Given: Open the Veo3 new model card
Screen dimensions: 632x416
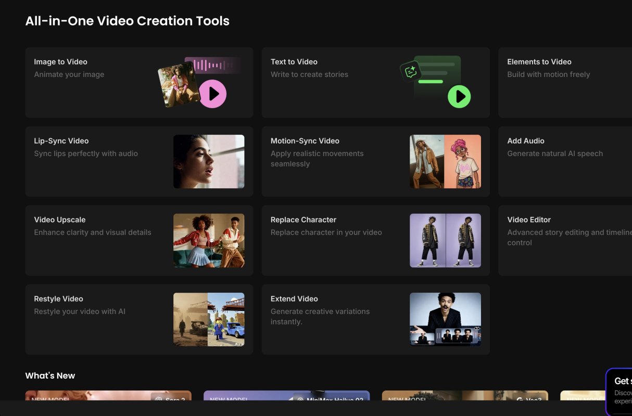Looking at the screenshot, I should (465, 396).
